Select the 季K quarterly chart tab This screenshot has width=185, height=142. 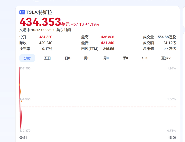[x=126, y=58]
